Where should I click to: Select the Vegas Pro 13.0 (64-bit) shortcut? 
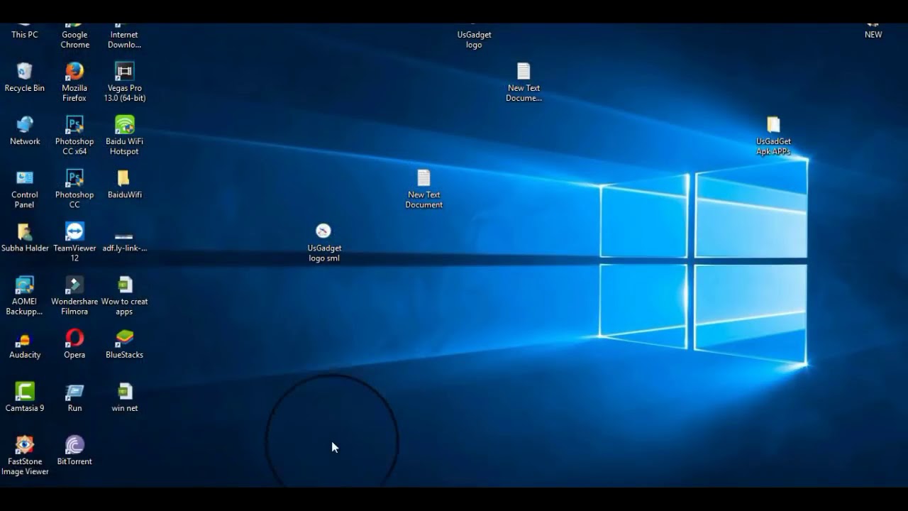click(x=124, y=82)
